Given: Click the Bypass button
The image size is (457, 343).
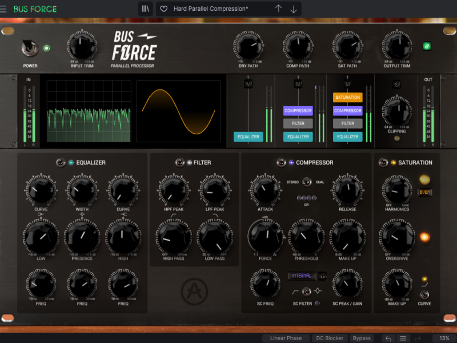Looking at the screenshot, I should click(x=362, y=338).
